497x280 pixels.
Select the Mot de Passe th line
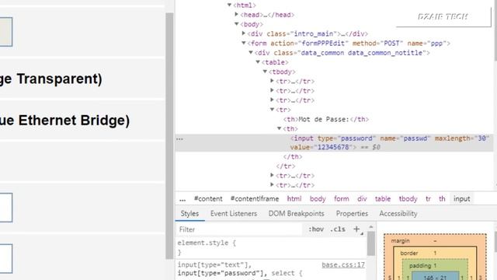click(326, 119)
